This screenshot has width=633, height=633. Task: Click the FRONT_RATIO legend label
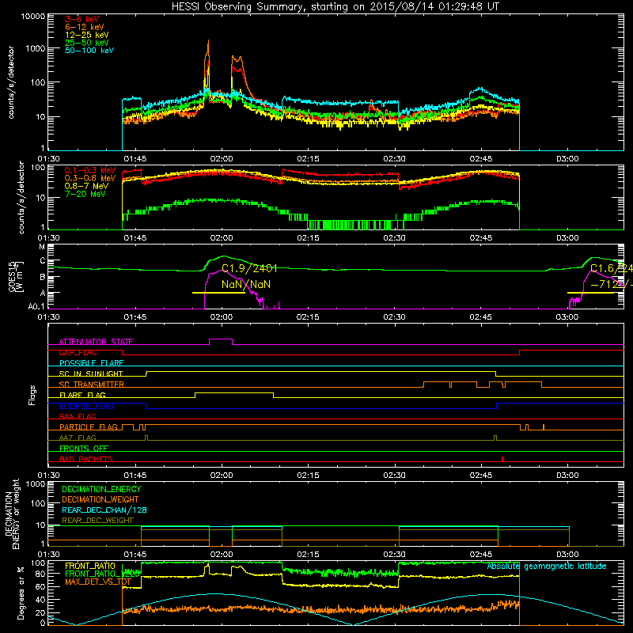pyautogui.click(x=90, y=567)
